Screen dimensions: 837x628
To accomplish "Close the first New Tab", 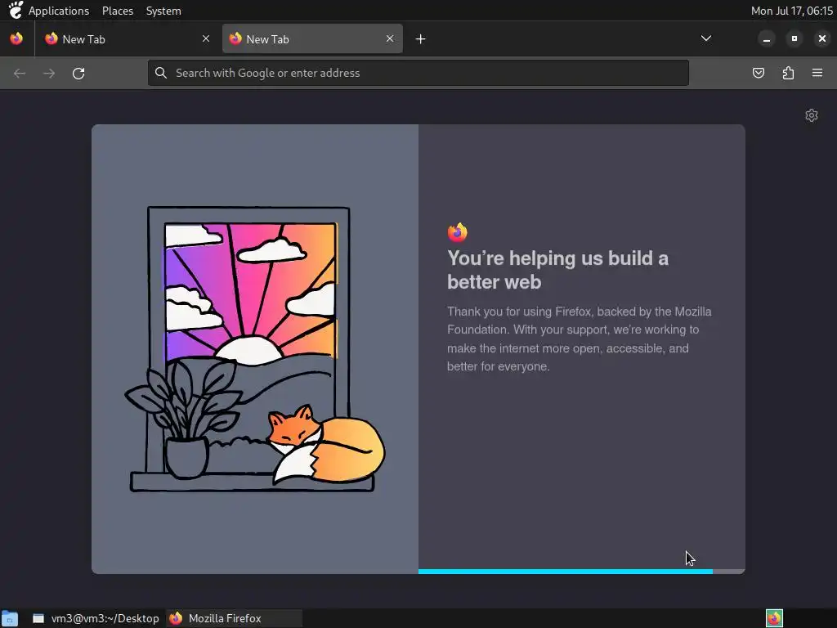I will coord(206,38).
